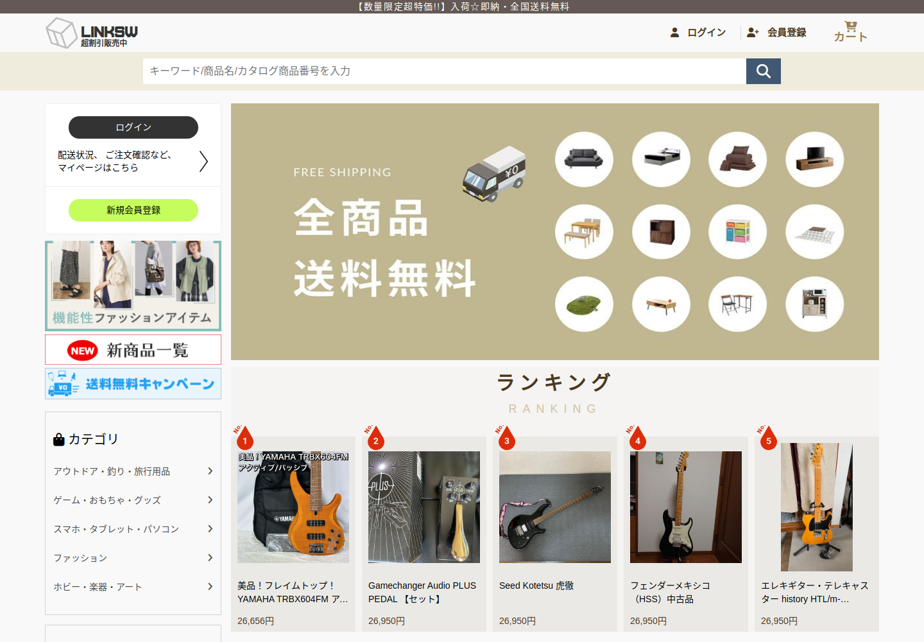
Task: Click the kotatsu quilt circle icon
Action: point(815,232)
